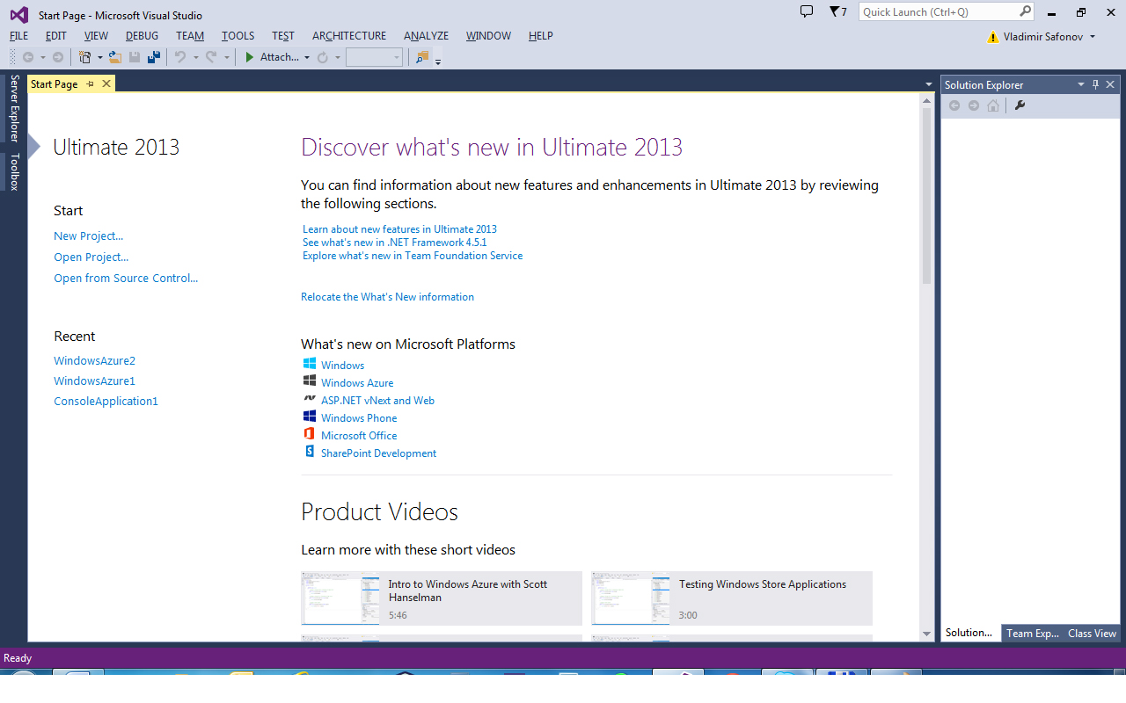Screen dimensions: 1126x703
Task: Click the Windows Phone platform icon
Action: (x=309, y=417)
